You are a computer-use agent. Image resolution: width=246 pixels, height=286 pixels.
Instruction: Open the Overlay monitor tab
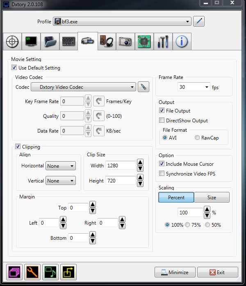[x=31, y=42]
